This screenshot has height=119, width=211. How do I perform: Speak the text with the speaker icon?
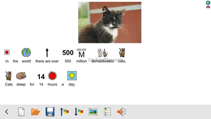tap(122, 112)
